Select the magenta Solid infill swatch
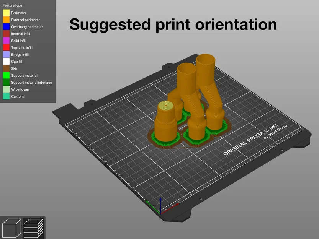The image size is (319, 239). pos(6,41)
